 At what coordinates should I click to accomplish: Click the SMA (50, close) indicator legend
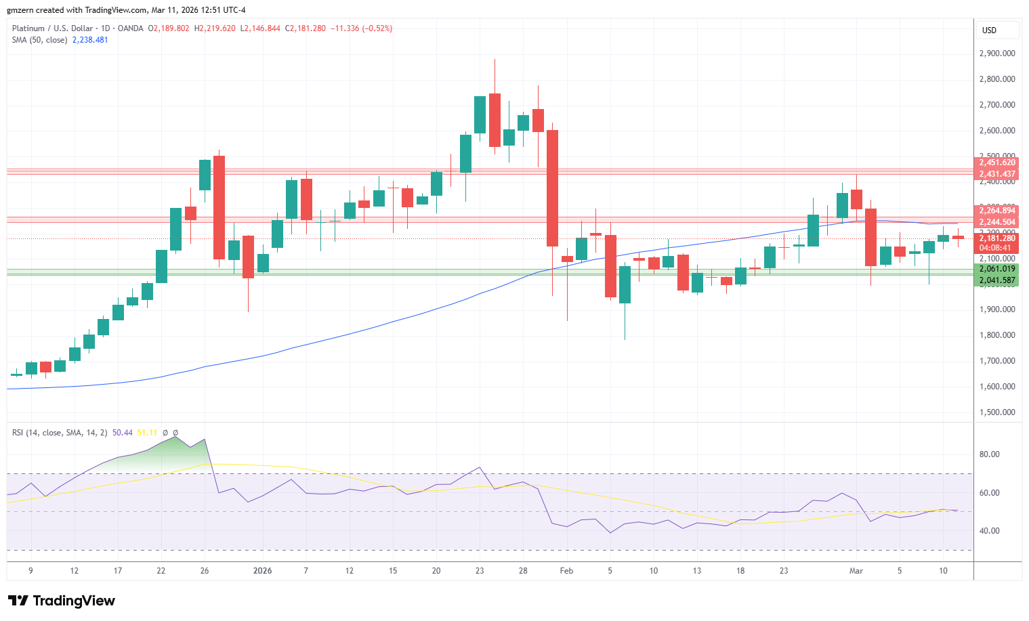39,40
